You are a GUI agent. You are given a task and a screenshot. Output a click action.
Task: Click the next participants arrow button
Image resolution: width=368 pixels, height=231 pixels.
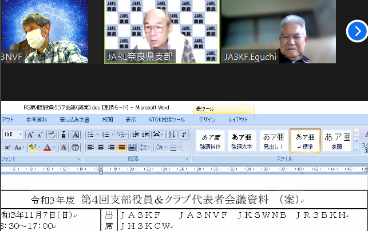click(357, 31)
